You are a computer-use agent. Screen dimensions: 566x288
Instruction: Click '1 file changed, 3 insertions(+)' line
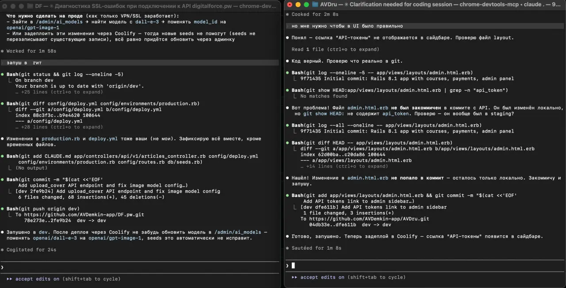pos(348,213)
